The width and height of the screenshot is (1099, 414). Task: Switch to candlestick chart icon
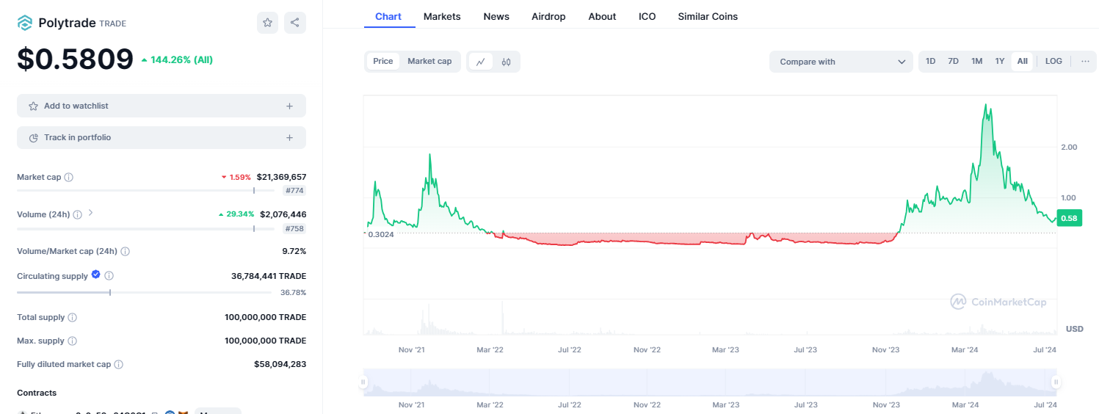coord(506,62)
